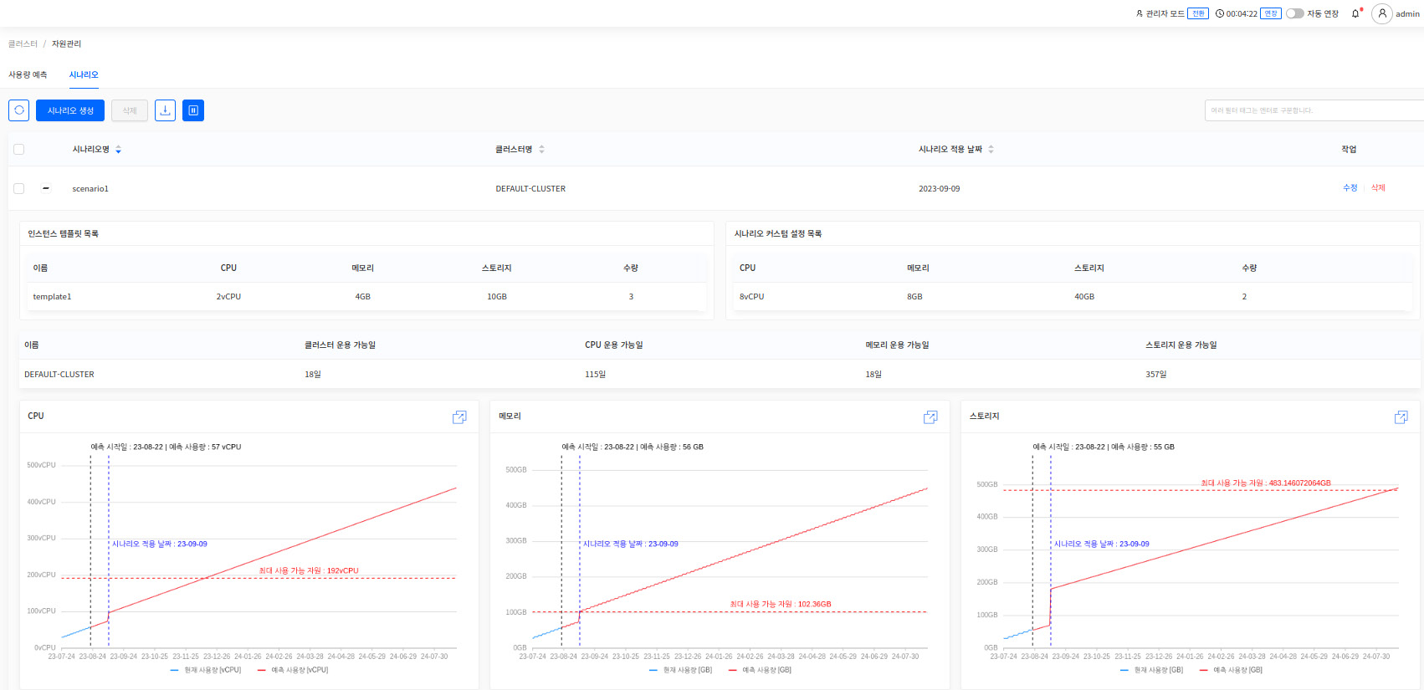Sort by 시나리오 적용 날짜 column

[991, 150]
